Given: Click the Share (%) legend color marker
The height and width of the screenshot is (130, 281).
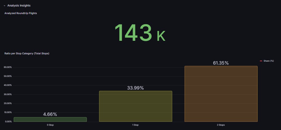Looking at the screenshot, I should 261,61.
